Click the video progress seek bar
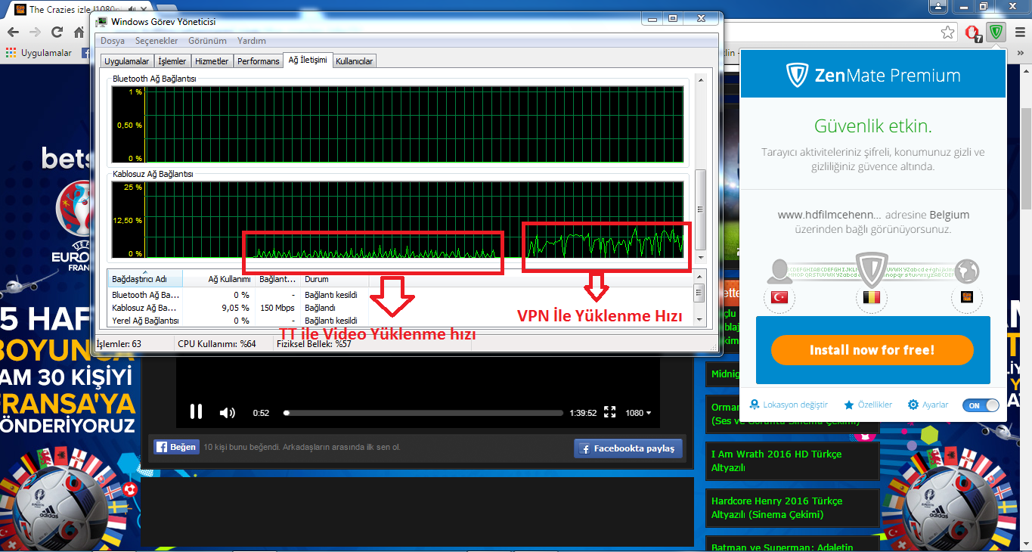This screenshot has height=552, width=1032. coord(423,413)
